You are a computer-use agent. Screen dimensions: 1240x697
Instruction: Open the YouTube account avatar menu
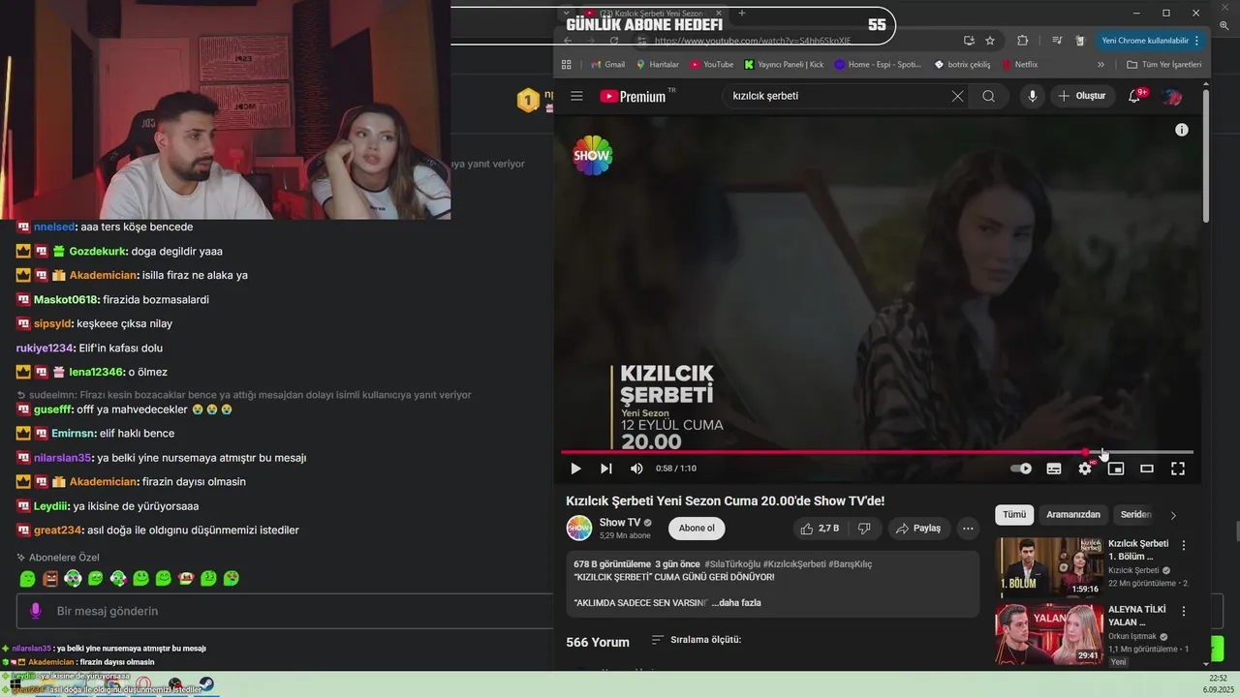pos(1172,96)
